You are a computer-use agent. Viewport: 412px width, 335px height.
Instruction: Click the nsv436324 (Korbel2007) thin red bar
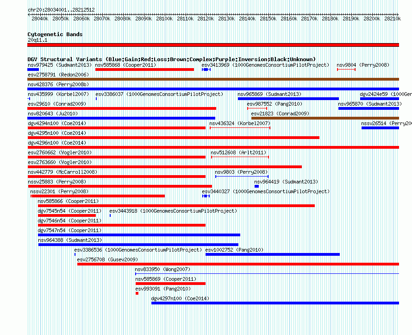tap(240, 128)
